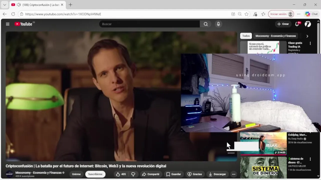Click the Compartir share button
Viewport: 321px width, 180px height.
click(151, 174)
